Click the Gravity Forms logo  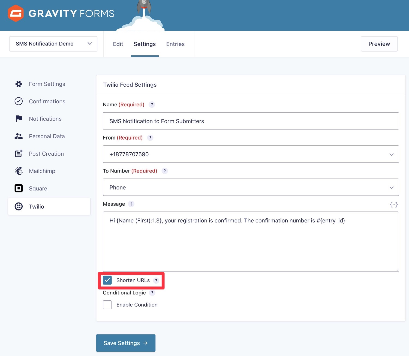(61, 13)
